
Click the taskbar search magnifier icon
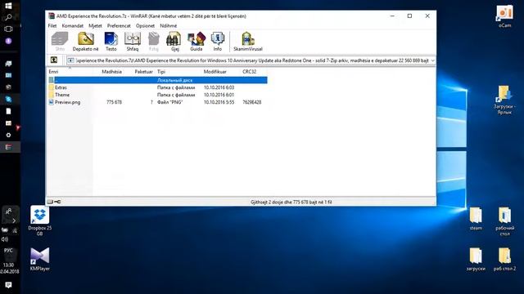pos(9,17)
